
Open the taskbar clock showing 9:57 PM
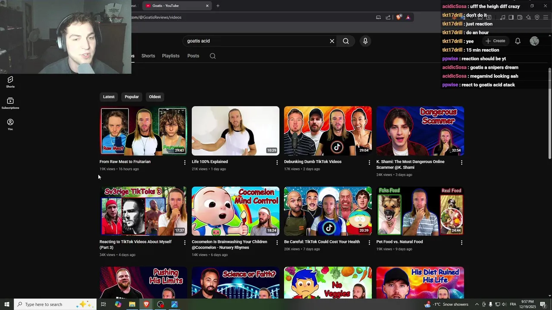point(527,304)
